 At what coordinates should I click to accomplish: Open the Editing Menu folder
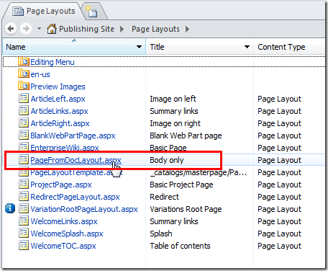(53, 62)
